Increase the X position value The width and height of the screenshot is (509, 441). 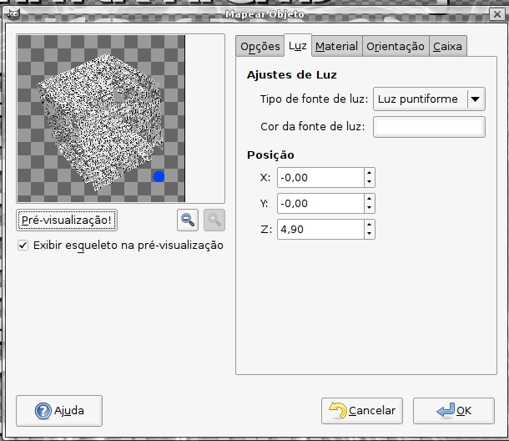(x=370, y=173)
